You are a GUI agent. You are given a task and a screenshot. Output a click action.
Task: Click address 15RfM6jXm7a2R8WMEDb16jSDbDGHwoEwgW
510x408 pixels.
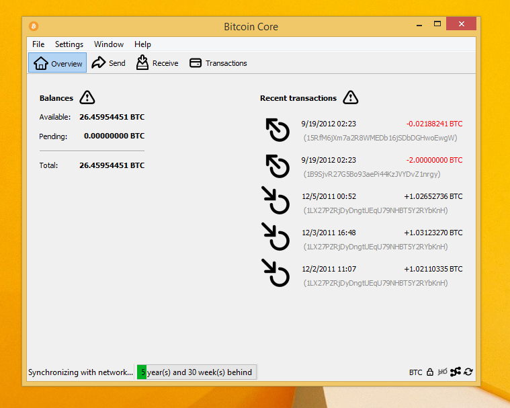coord(380,138)
